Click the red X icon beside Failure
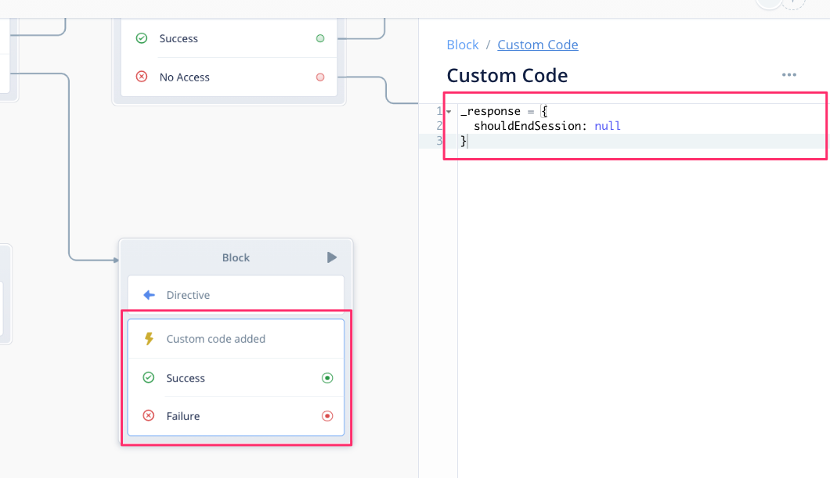The width and height of the screenshot is (830, 478). 149,416
